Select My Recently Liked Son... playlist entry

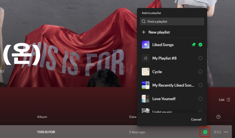(x=173, y=85)
